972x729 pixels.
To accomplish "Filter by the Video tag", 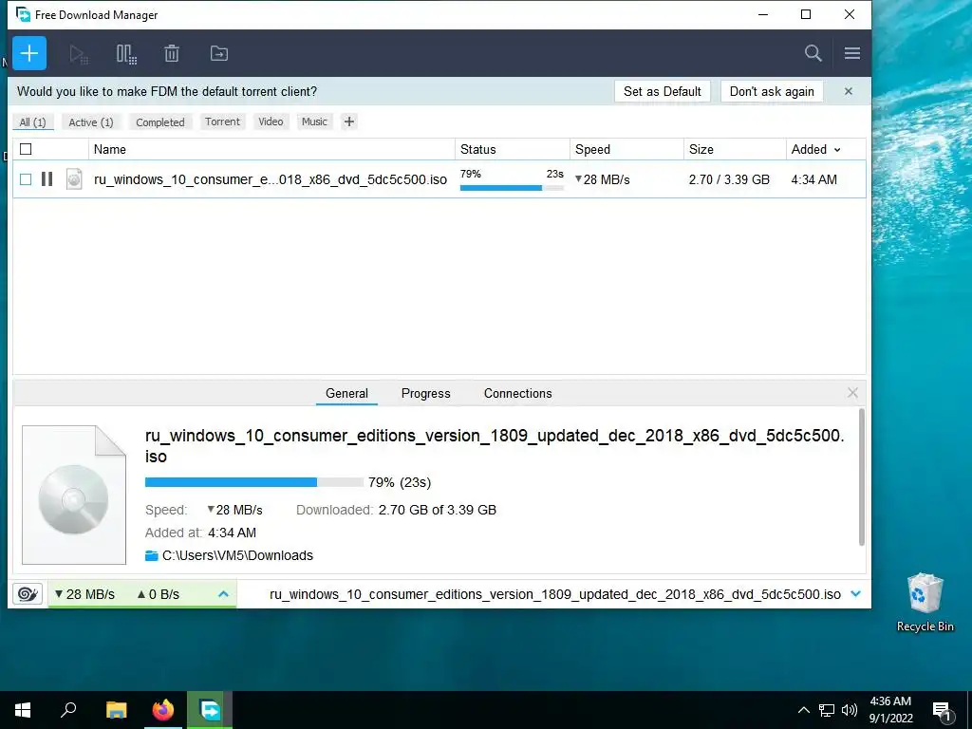I will [271, 121].
